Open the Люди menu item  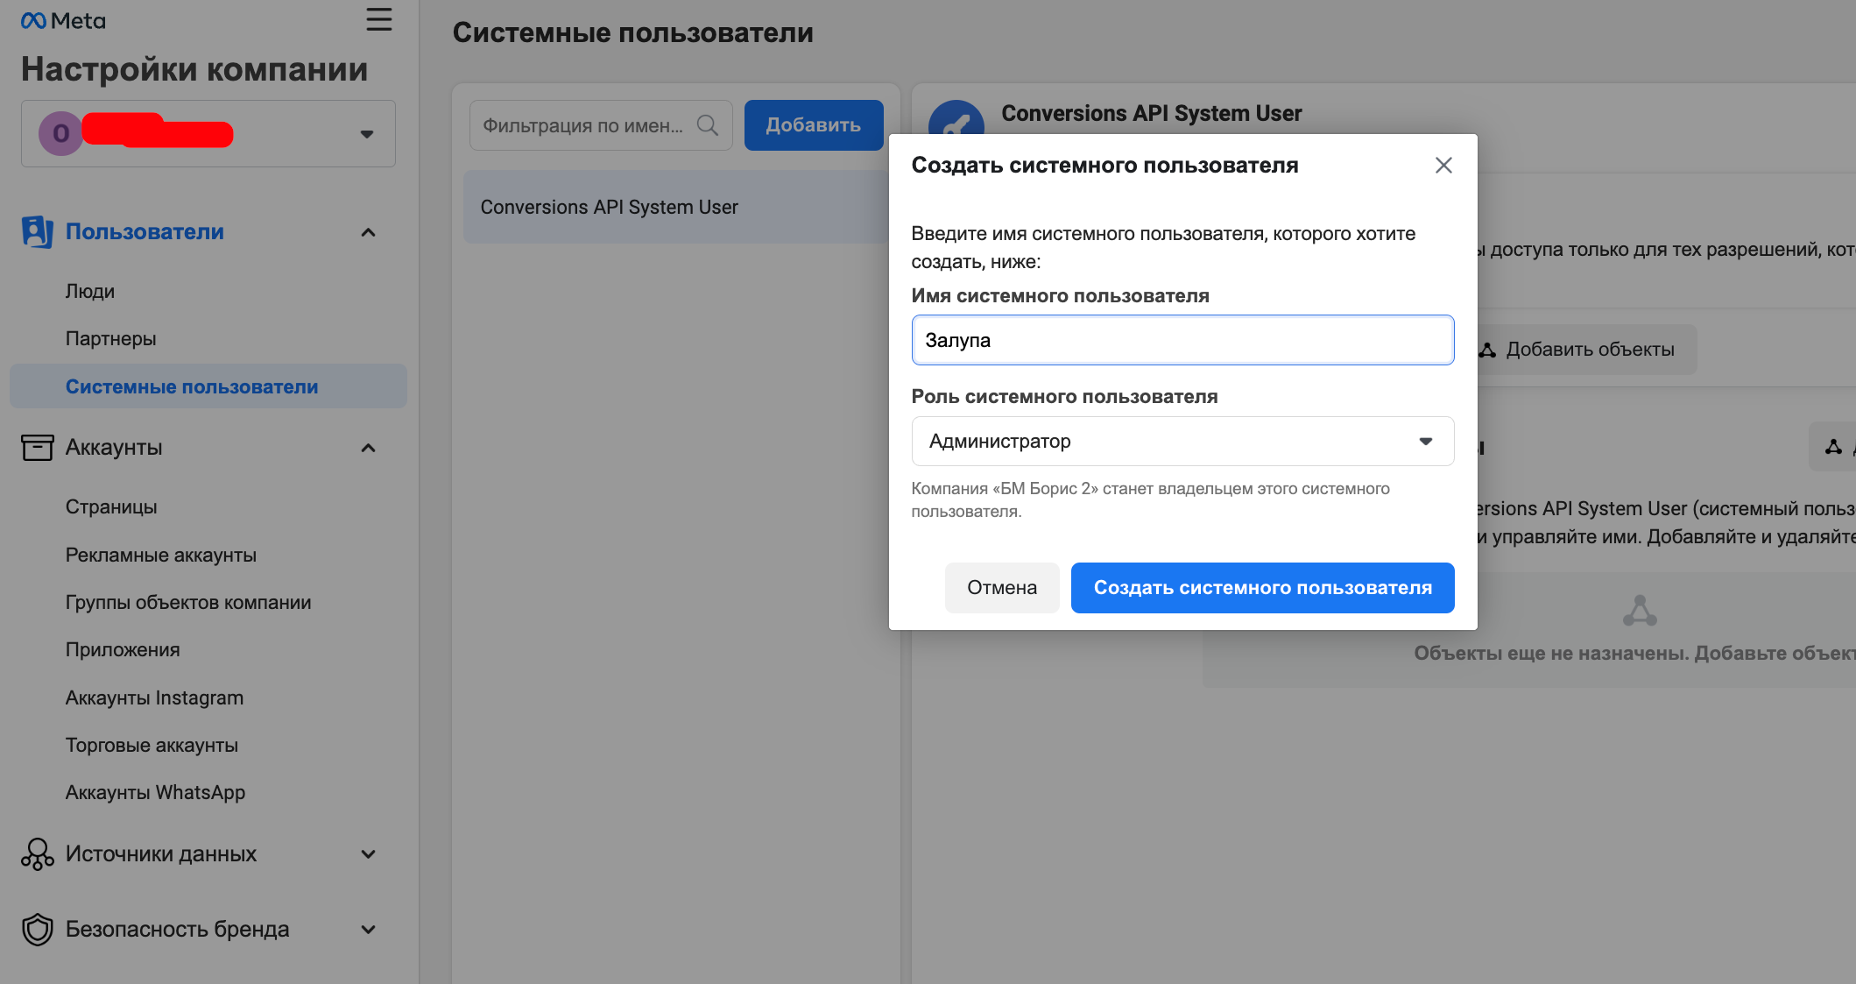90,291
